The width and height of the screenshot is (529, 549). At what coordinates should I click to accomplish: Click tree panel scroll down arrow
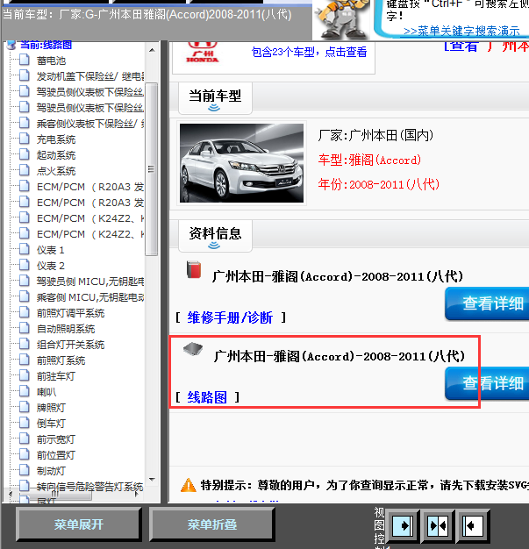coord(152,480)
